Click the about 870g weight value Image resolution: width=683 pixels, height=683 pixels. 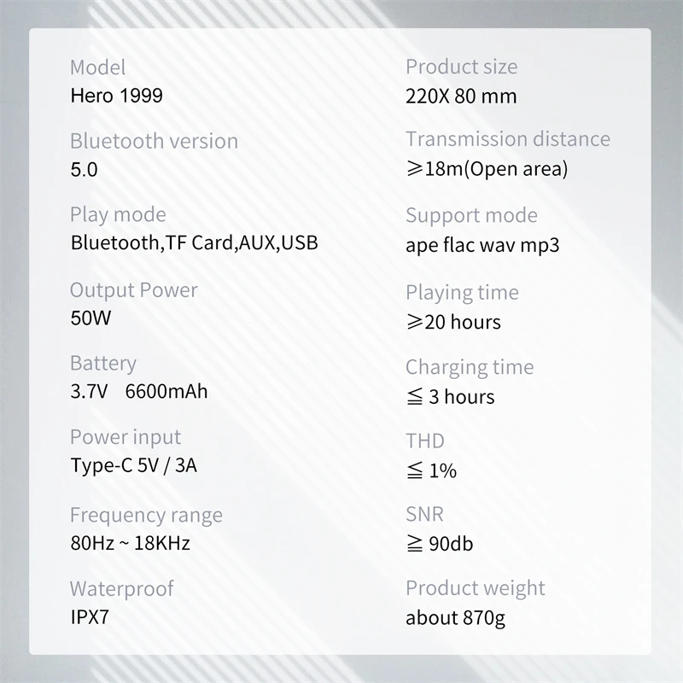[455, 617]
